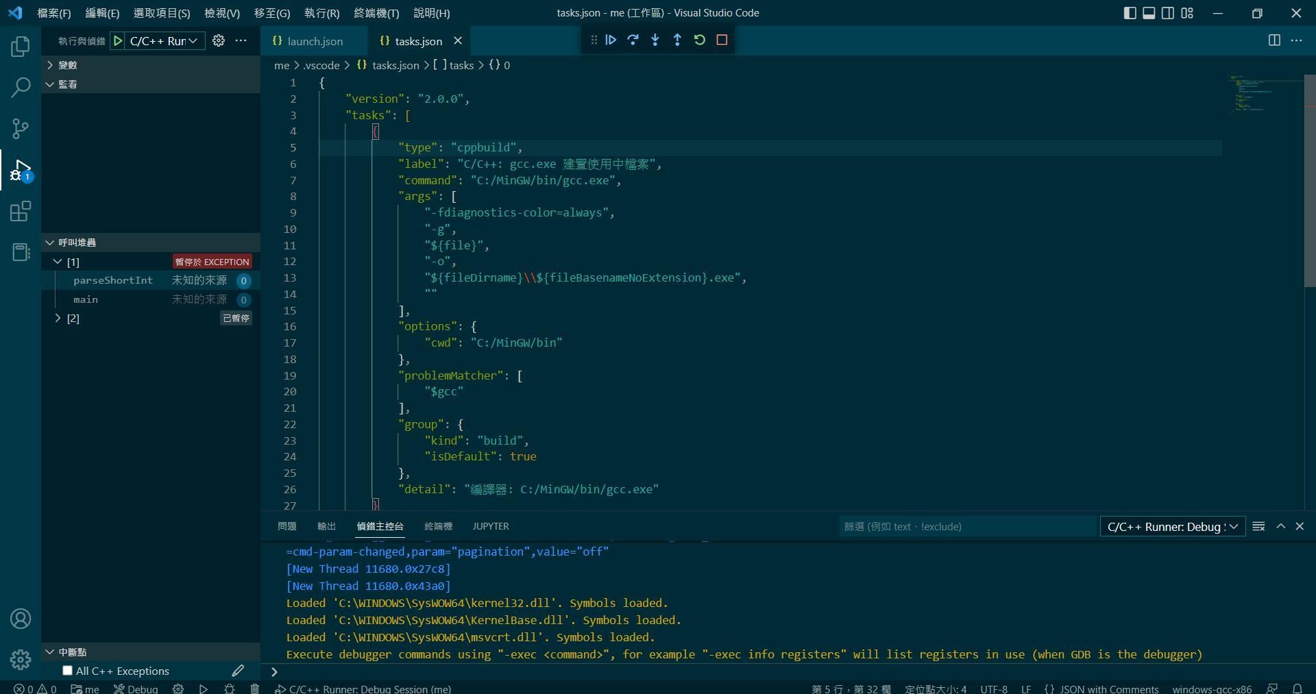Image resolution: width=1316 pixels, height=694 pixels.
Task: Switch to the launch.json tab
Action: point(315,41)
